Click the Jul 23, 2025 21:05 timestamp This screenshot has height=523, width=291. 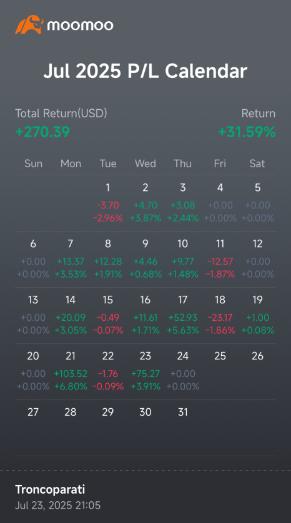click(x=57, y=506)
